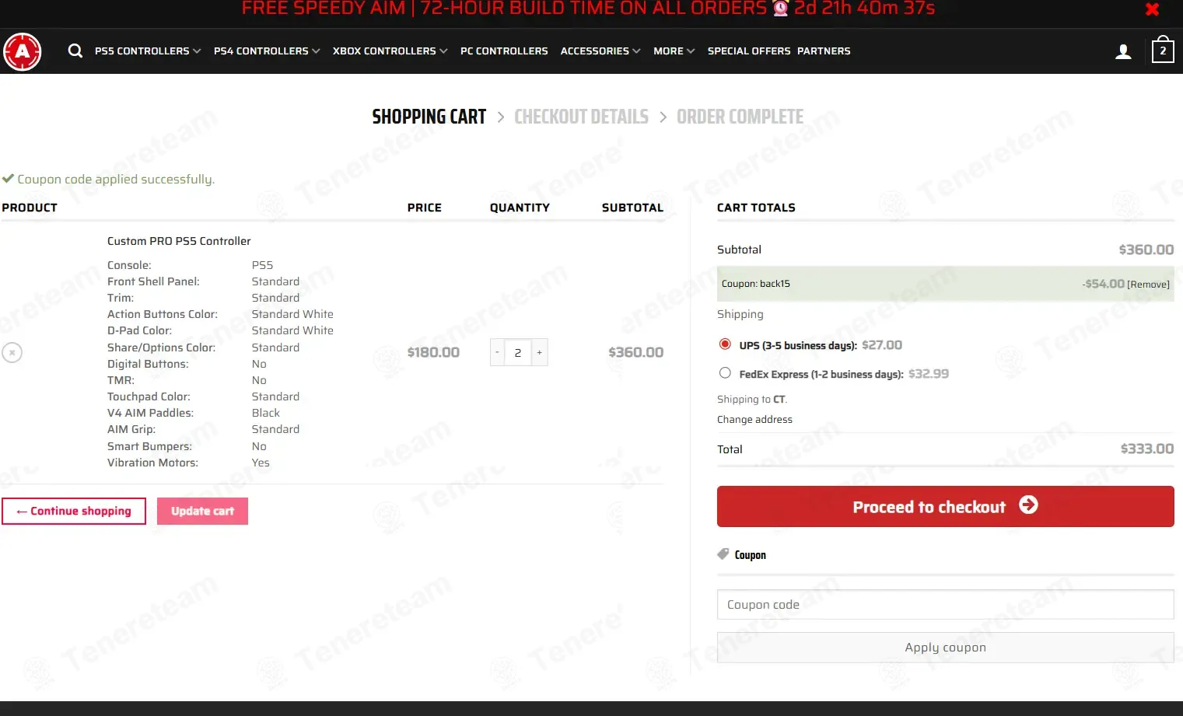Click Continue shopping button
The image size is (1183, 716).
pyautogui.click(x=74, y=511)
